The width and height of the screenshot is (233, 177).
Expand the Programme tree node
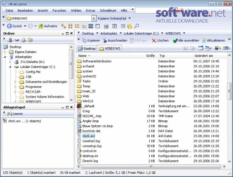pyautogui.click(x=15, y=87)
